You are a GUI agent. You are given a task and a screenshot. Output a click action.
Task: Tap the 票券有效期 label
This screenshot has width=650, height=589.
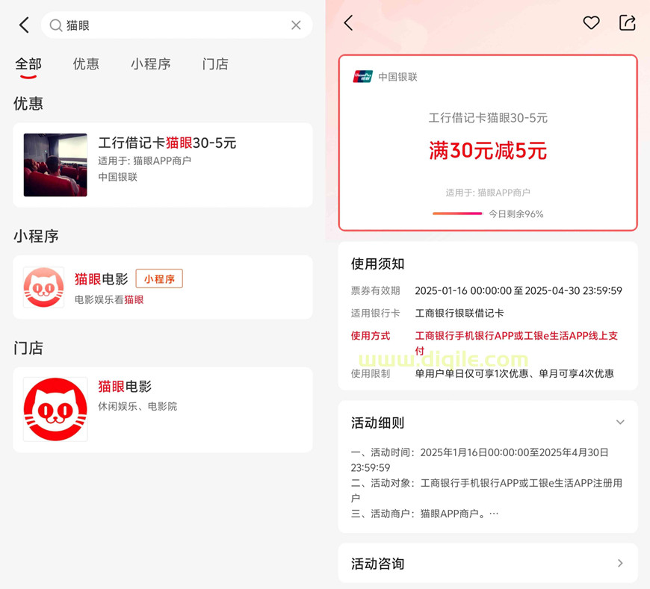pos(376,291)
